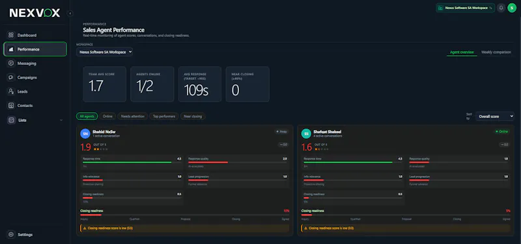
Task: Open the Sort by Overall score dropdown
Action: tap(495, 117)
